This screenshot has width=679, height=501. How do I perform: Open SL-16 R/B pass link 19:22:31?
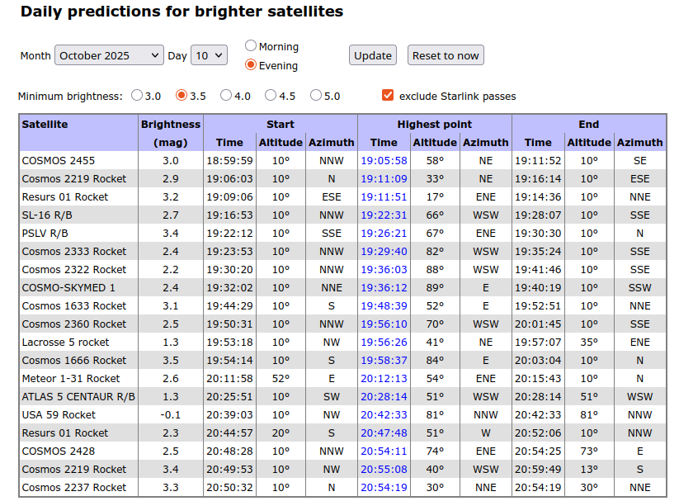(x=384, y=215)
